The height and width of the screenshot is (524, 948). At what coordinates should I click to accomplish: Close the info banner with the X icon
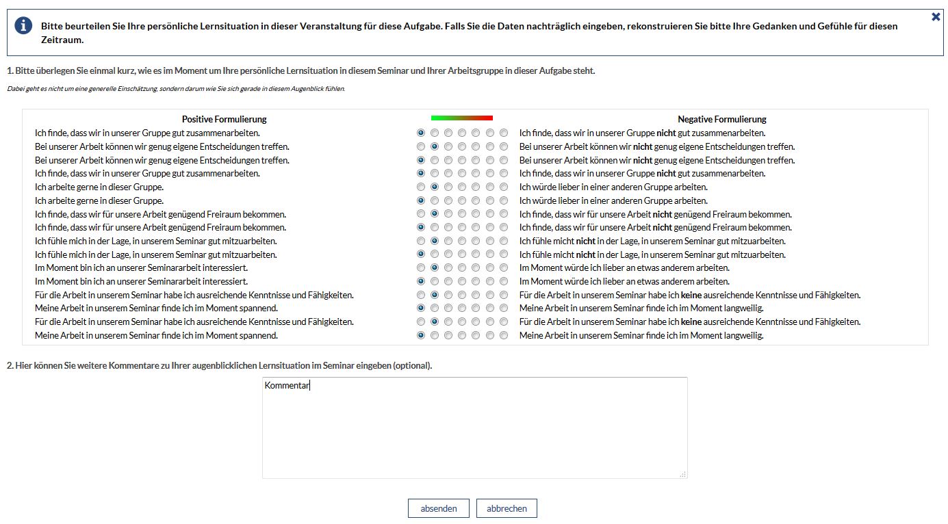coord(936,16)
